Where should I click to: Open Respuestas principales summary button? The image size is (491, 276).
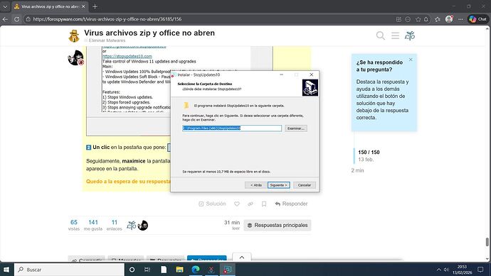coord(277,225)
